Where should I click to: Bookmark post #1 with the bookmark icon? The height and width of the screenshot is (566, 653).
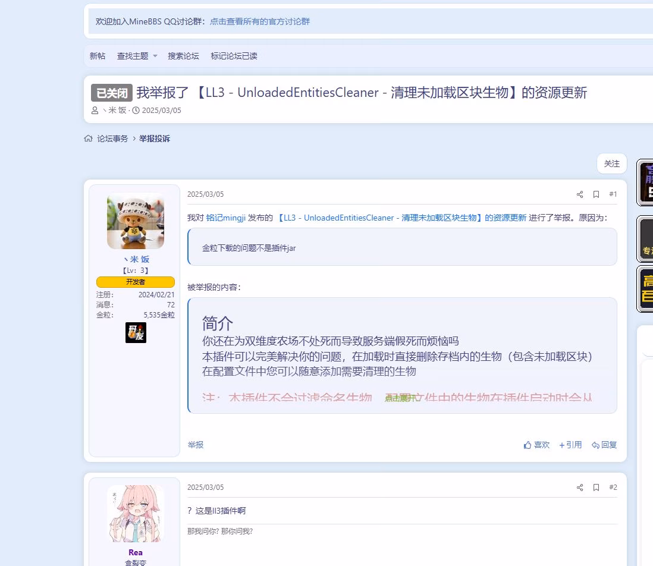pos(596,194)
